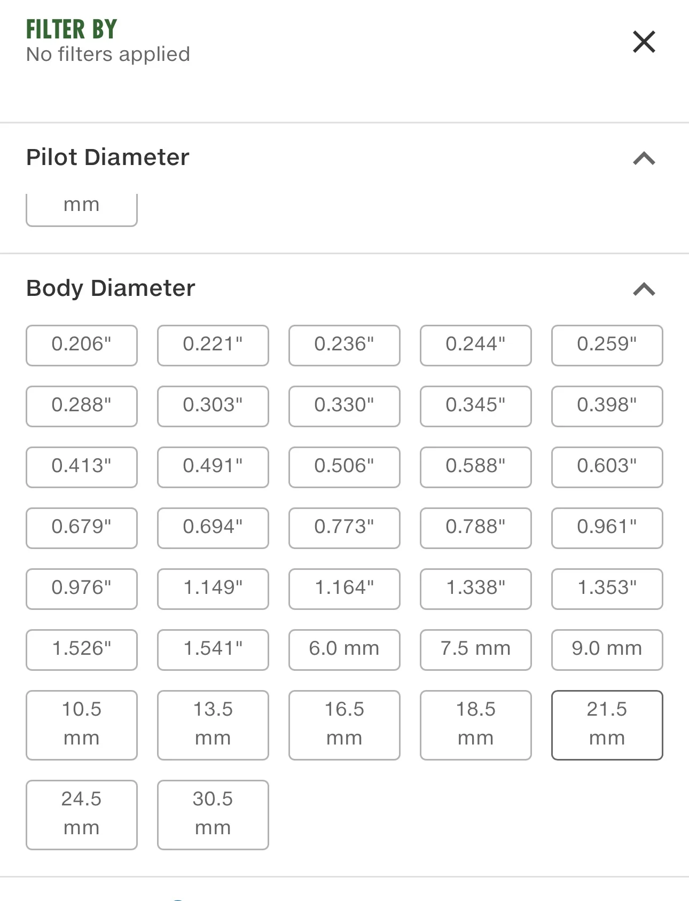Collapse the Body Diameter section

[x=644, y=289]
